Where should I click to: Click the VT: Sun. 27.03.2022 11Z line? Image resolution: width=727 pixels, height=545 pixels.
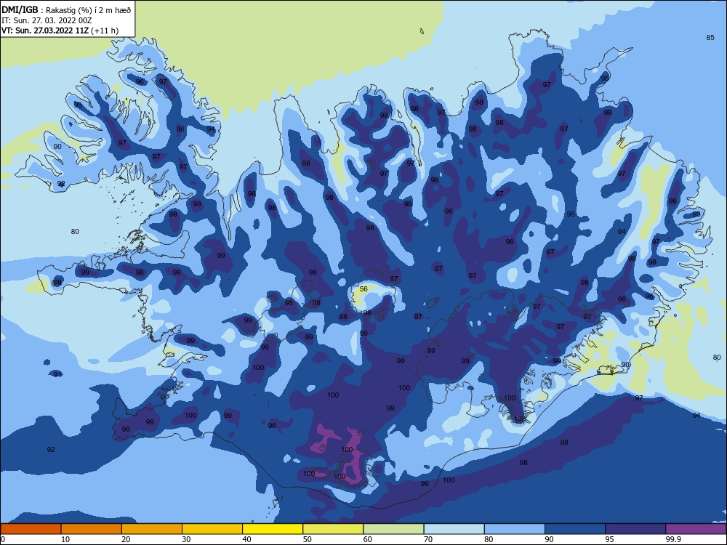[x=60, y=31]
